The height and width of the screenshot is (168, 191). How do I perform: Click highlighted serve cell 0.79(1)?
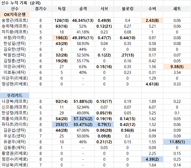point(104,124)
